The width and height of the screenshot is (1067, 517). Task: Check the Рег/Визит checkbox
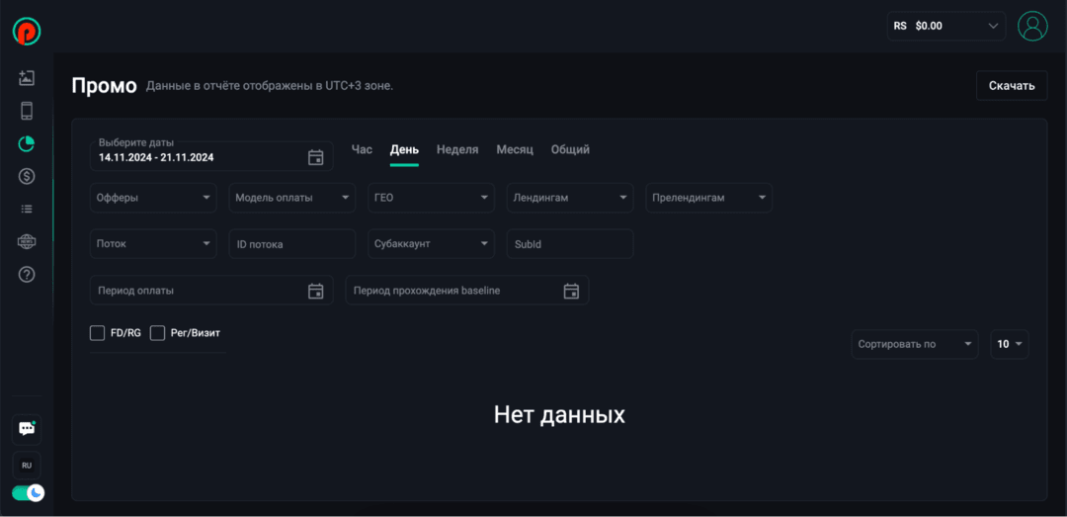pyautogui.click(x=157, y=333)
